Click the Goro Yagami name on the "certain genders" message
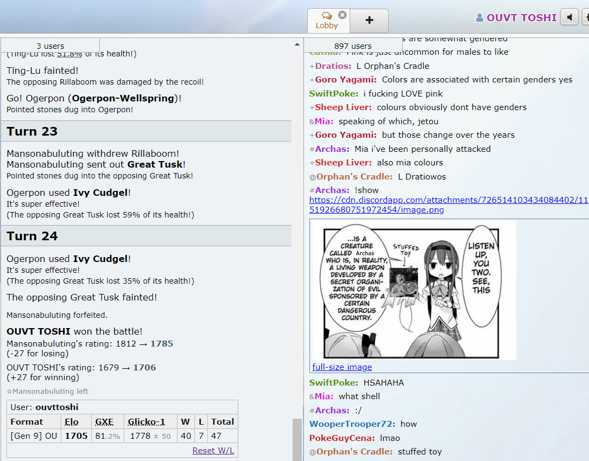 point(346,80)
